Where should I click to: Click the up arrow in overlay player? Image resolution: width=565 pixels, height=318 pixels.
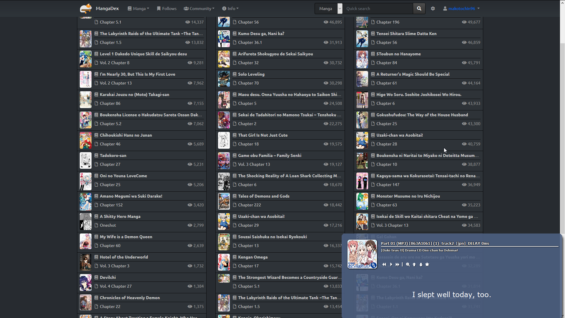pos(414,264)
